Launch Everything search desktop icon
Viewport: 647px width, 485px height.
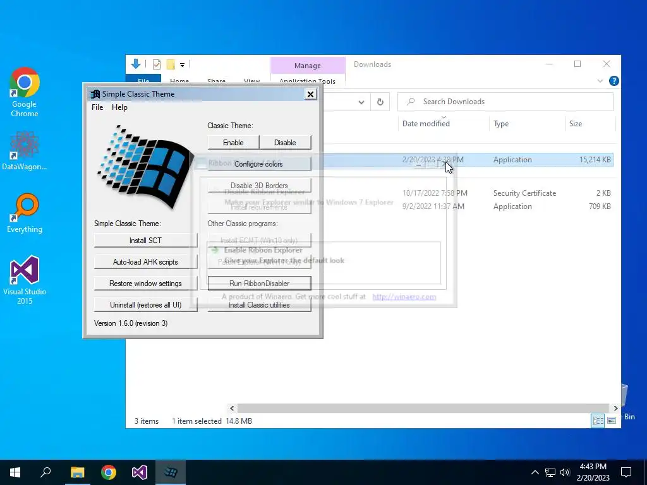(25, 213)
